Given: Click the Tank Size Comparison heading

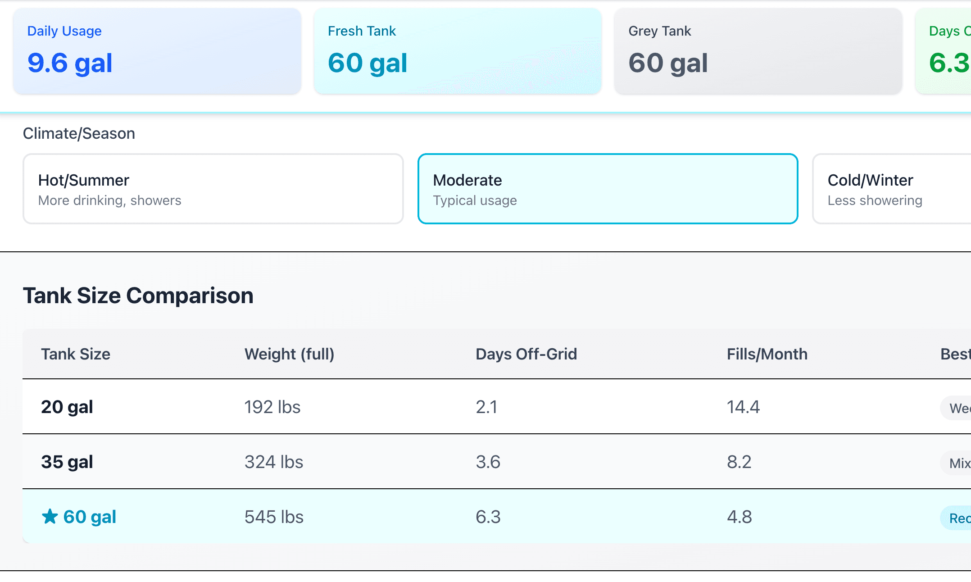Looking at the screenshot, I should coord(138,295).
